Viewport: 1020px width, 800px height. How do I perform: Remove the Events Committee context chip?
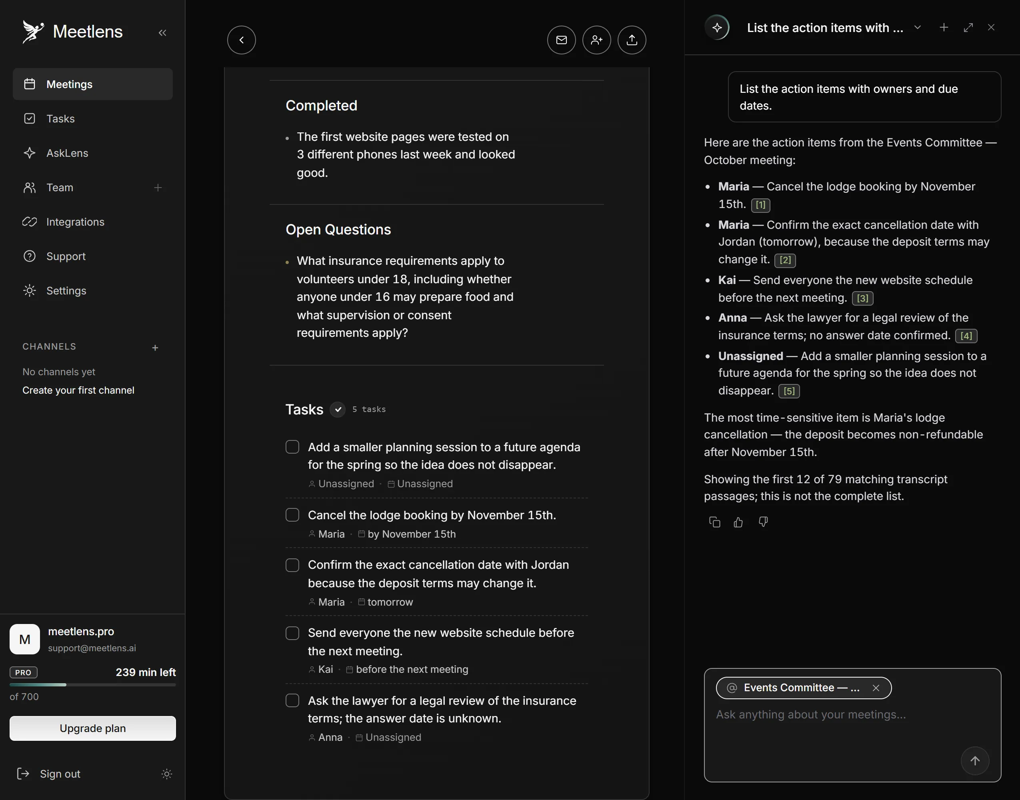(x=876, y=688)
